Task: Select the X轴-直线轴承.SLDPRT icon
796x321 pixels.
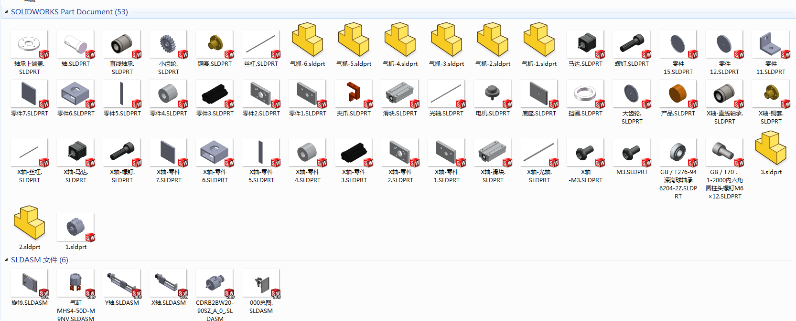Action: pyautogui.click(x=725, y=94)
